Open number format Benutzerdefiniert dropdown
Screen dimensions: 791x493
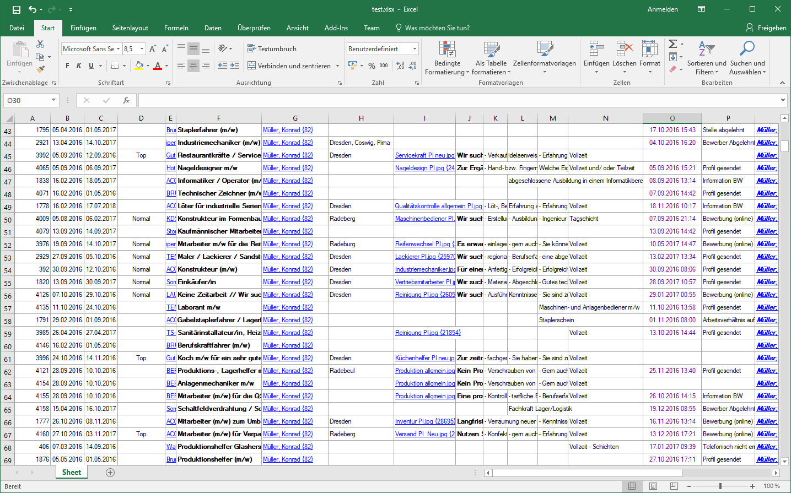click(x=415, y=49)
